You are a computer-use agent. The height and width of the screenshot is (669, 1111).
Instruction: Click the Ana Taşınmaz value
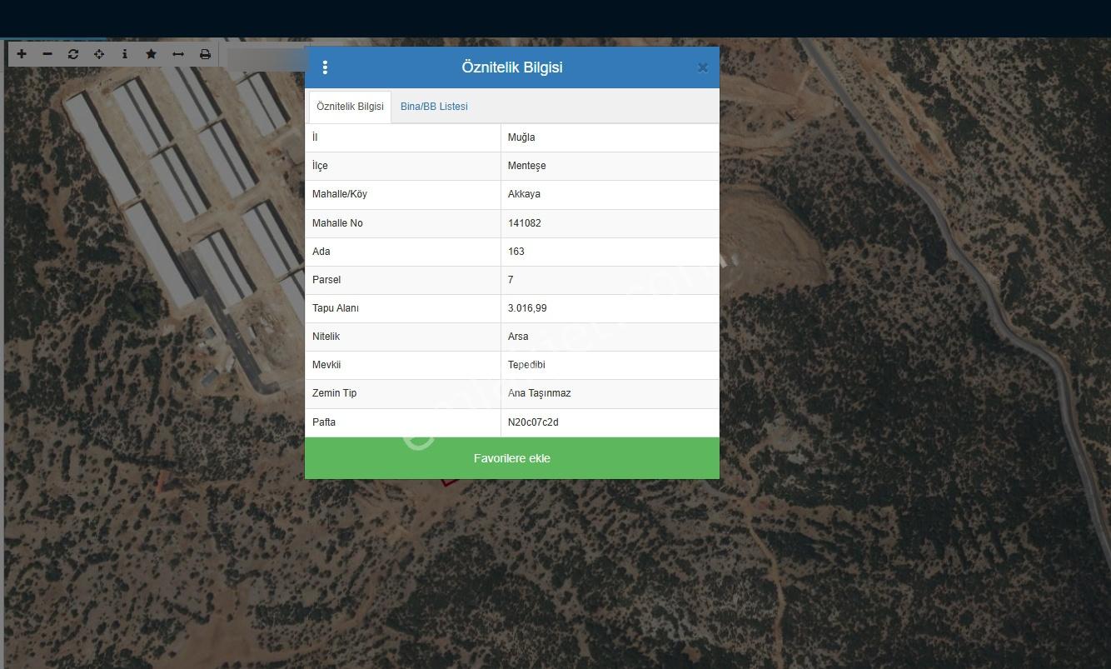[540, 393]
